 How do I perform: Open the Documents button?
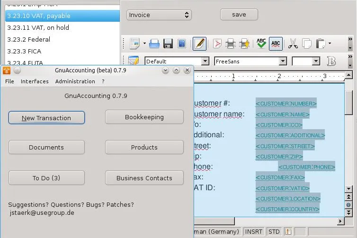pos(46,147)
